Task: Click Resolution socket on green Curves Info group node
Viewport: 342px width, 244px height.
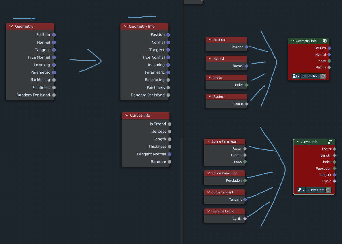Action: point(335,168)
